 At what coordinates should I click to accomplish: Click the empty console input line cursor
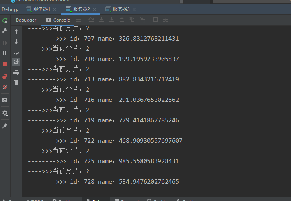(x=28, y=192)
